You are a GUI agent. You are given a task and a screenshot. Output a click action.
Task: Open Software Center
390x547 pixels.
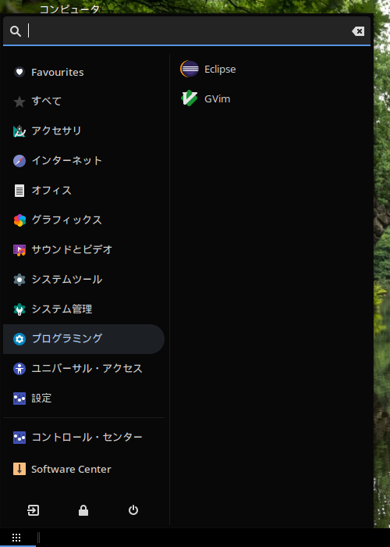[83, 469]
